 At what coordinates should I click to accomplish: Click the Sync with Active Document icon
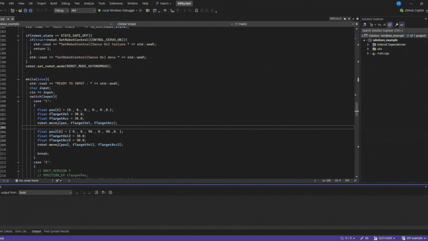point(379,25)
